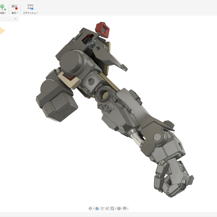Collapse the panel with the minus button
Viewport: 217px width, 217px height.
pyautogui.click(x=15, y=19)
